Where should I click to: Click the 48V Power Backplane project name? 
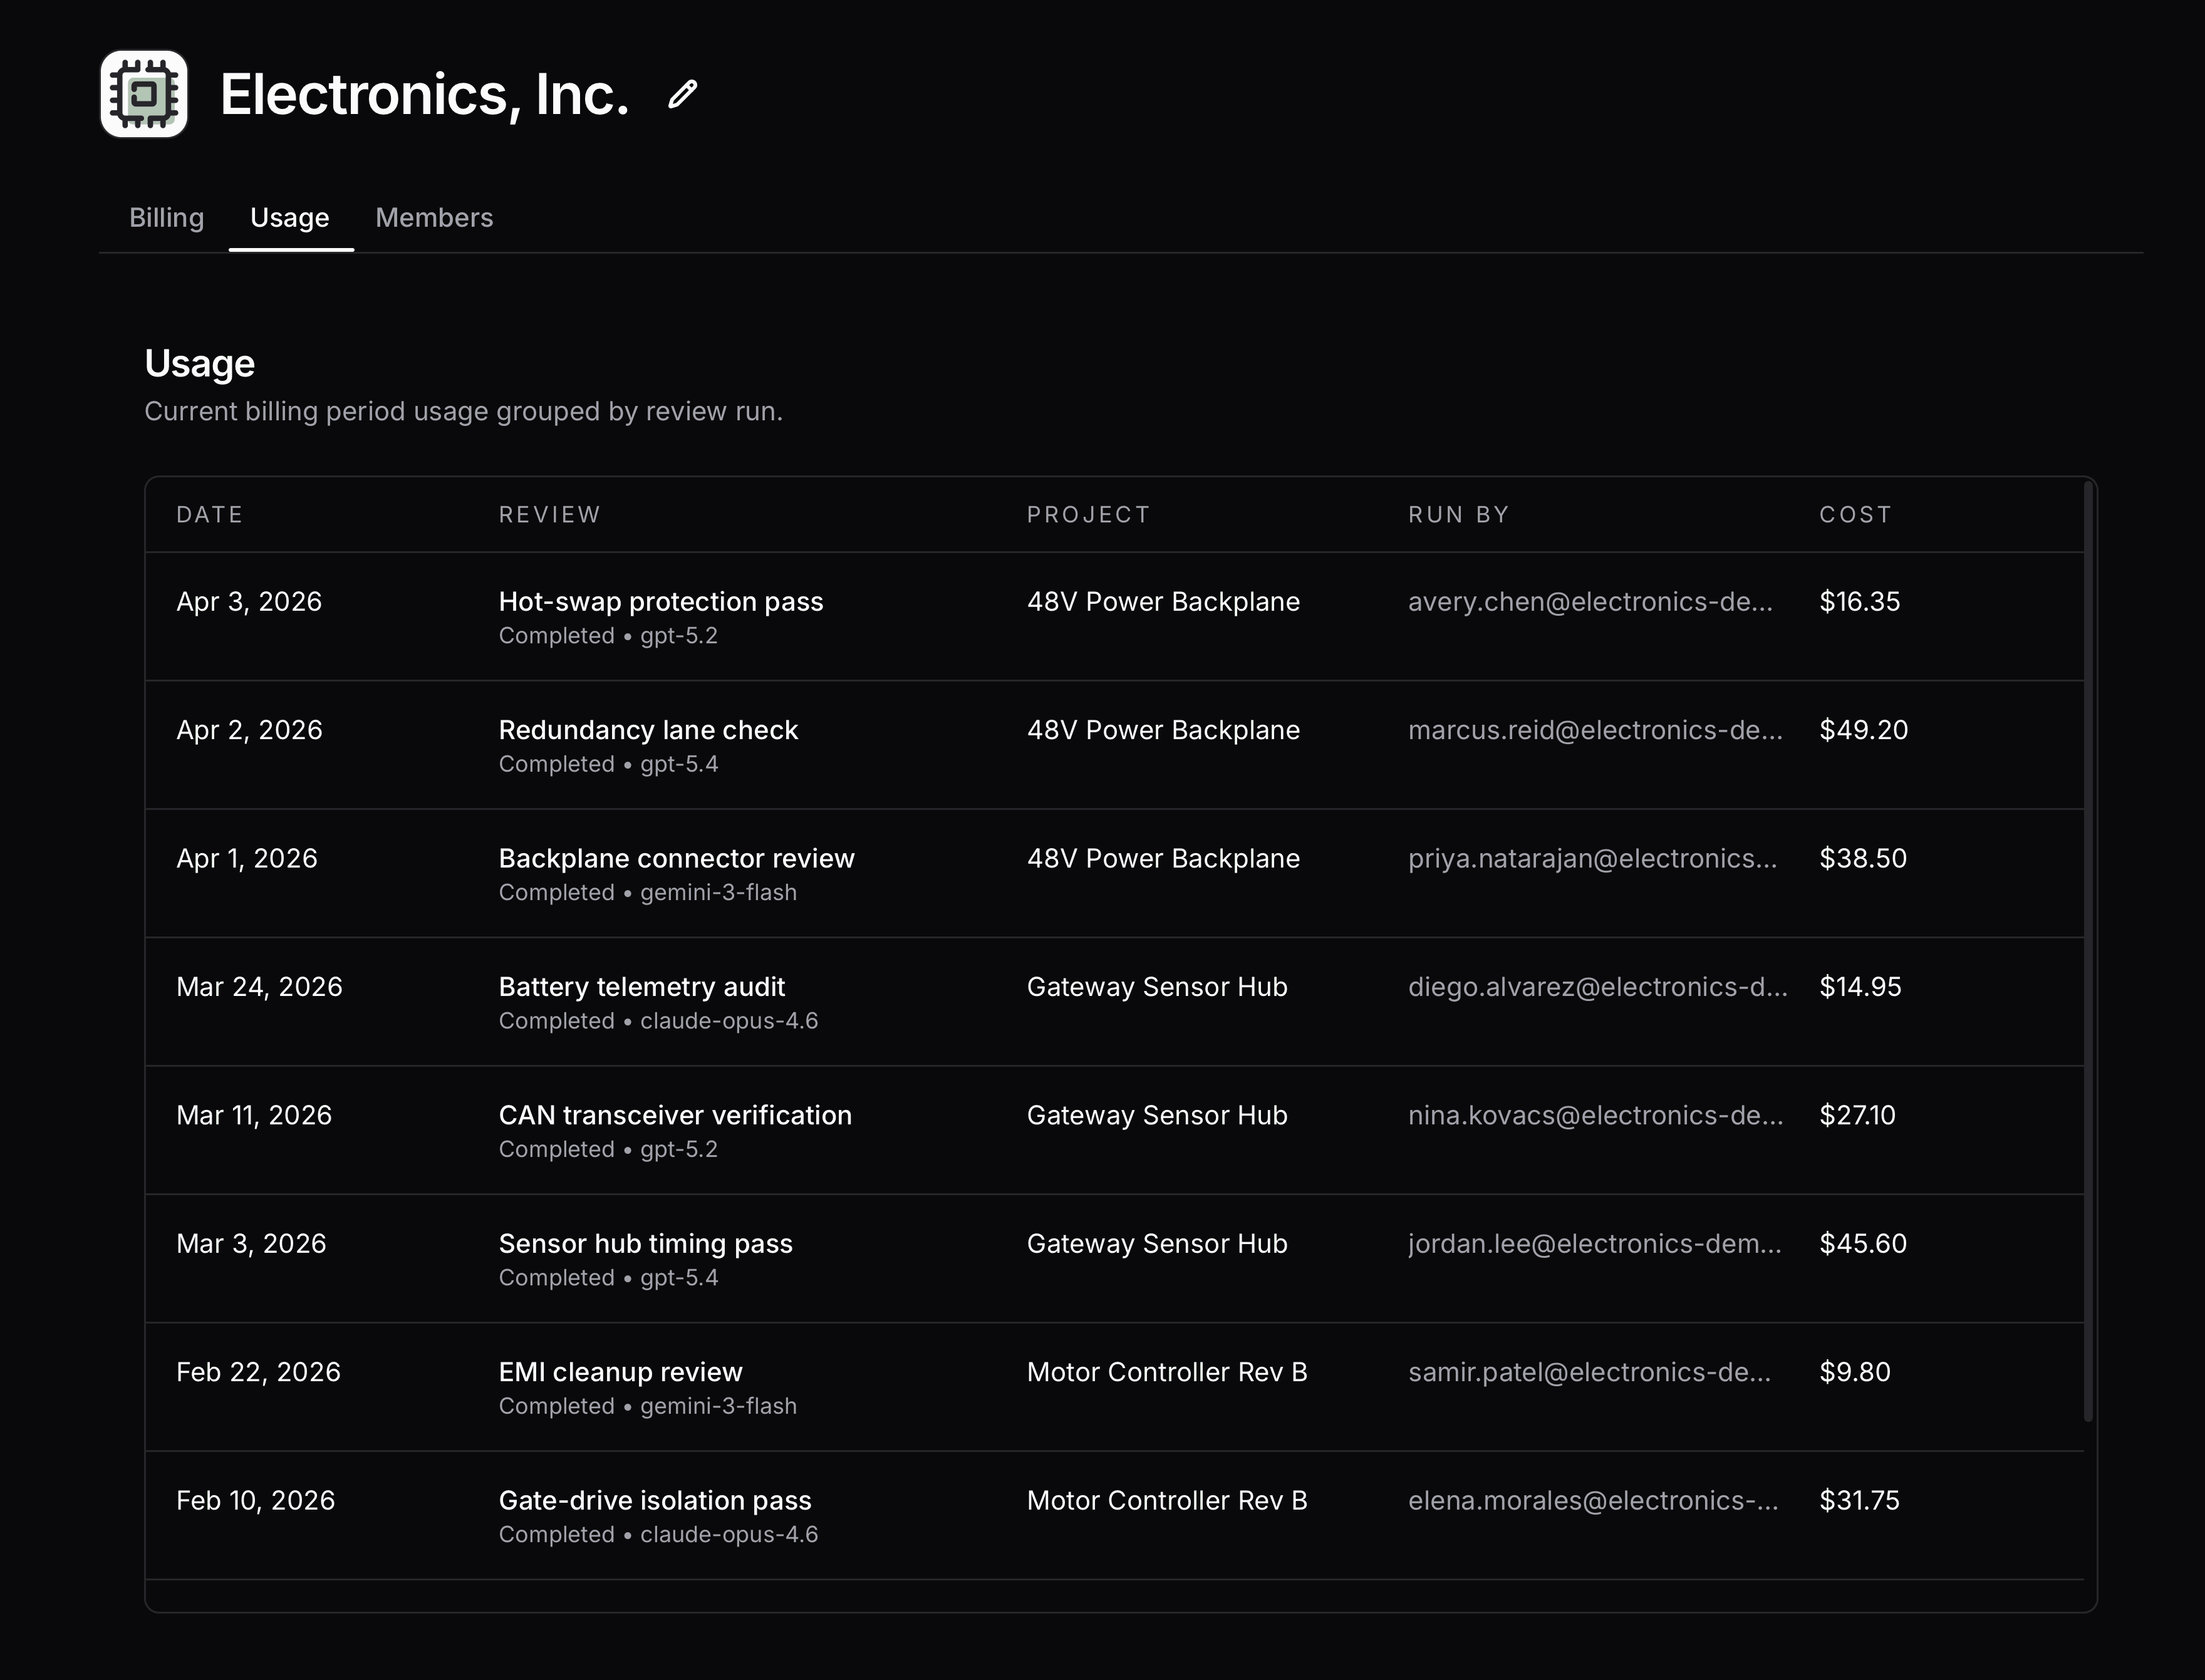pyautogui.click(x=1163, y=601)
